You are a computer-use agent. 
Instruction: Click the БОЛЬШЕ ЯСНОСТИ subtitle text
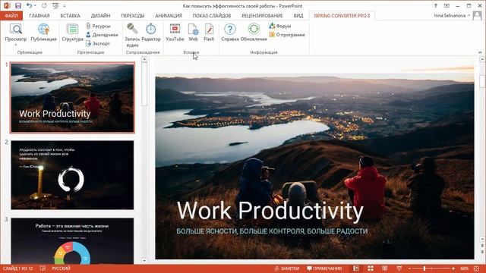(x=272, y=231)
